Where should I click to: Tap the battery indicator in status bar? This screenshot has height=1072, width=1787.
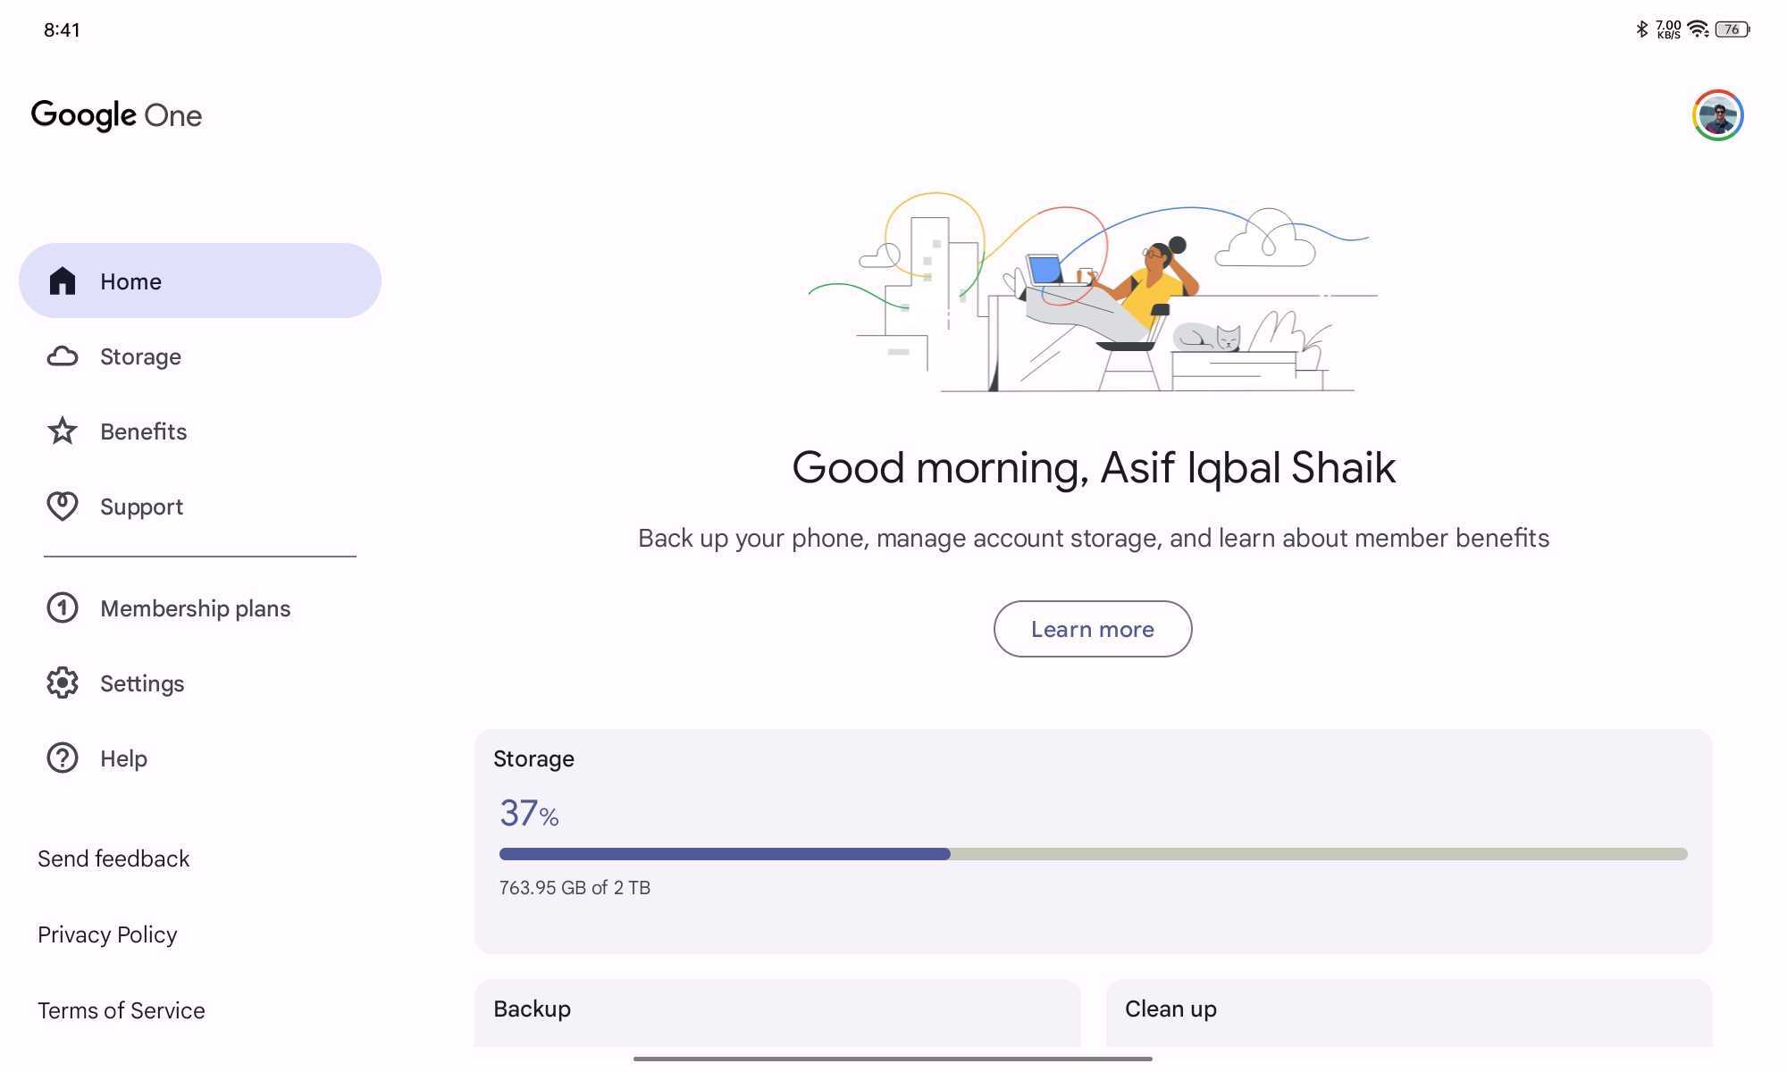(1732, 29)
